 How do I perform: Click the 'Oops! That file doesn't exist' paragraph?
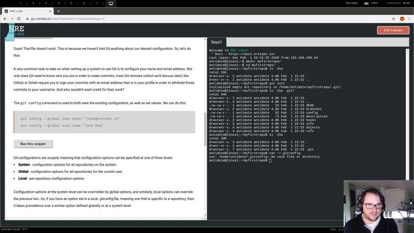tap(102, 52)
